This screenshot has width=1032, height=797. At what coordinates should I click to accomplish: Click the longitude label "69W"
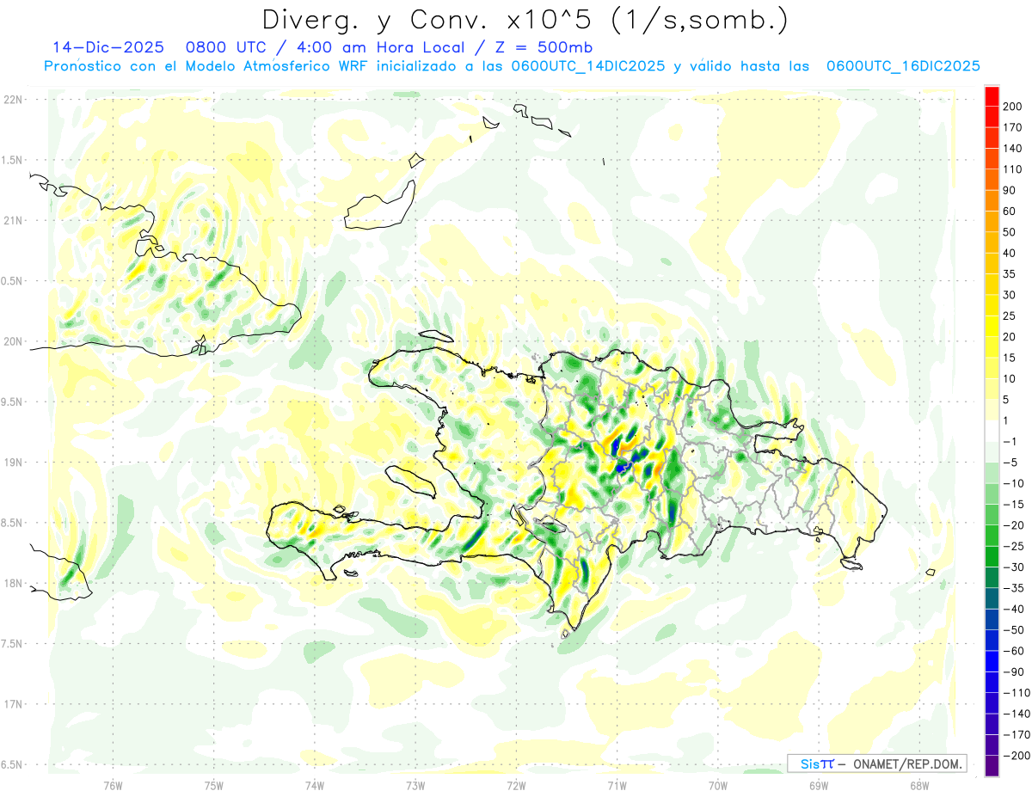818,785
